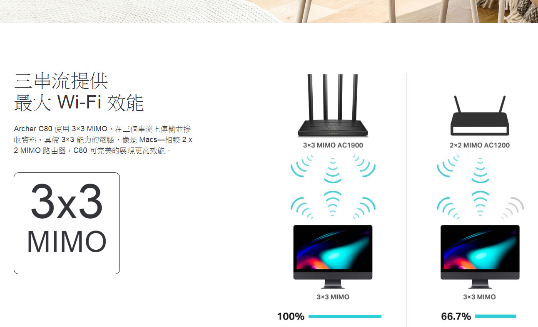Click the 2×2 MIMO AC1200 label
The image size is (538, 327).
tap(479, 145)
